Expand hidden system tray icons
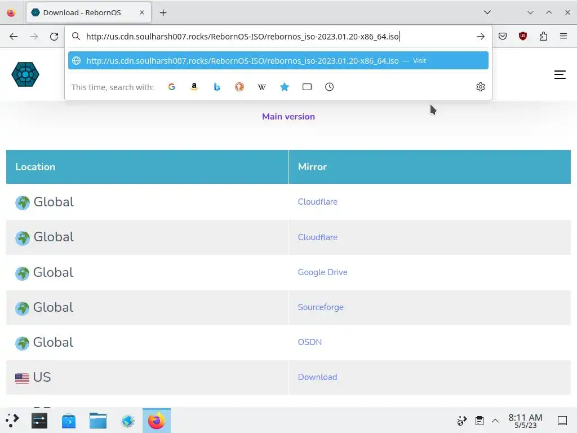577x433 pixels. tap(495, 421)
